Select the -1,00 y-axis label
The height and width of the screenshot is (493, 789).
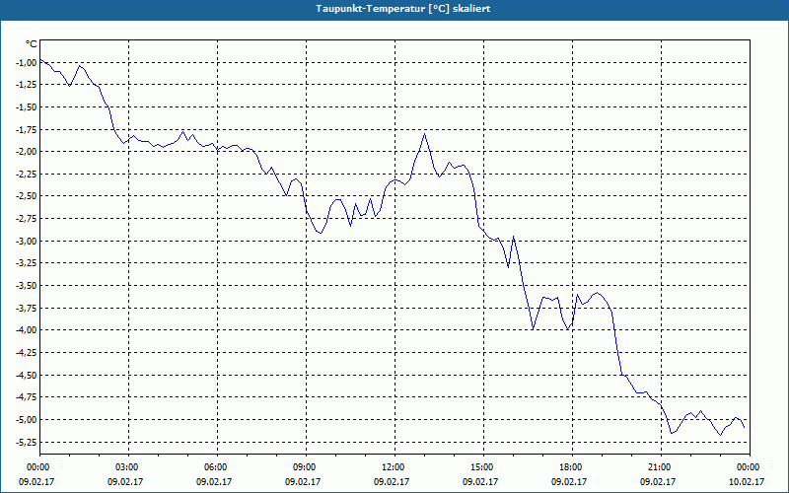[27, 62]
